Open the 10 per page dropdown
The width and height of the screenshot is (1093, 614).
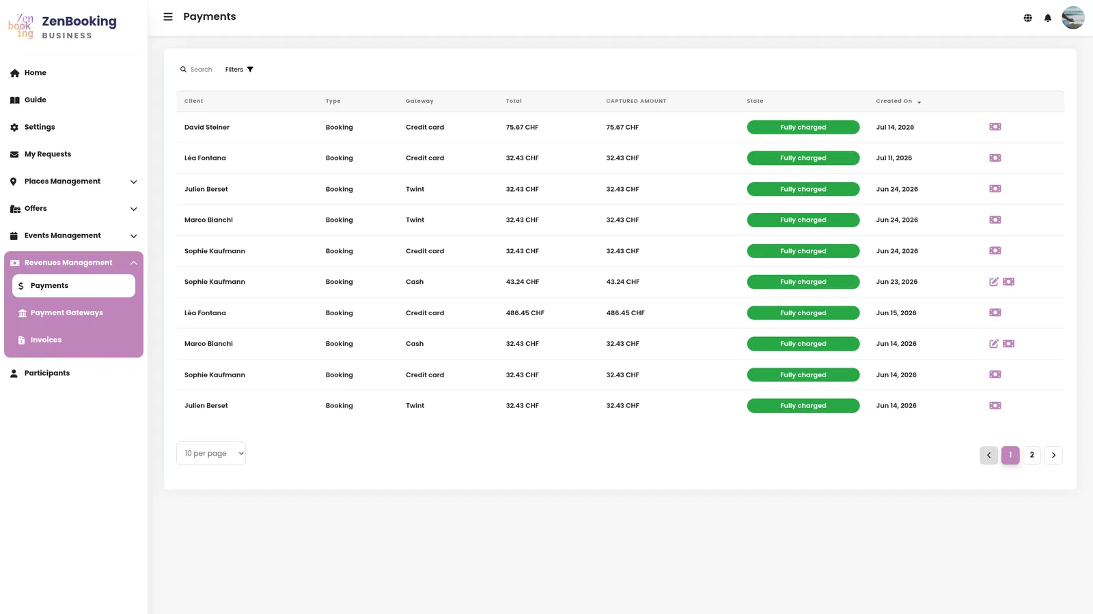211,454
